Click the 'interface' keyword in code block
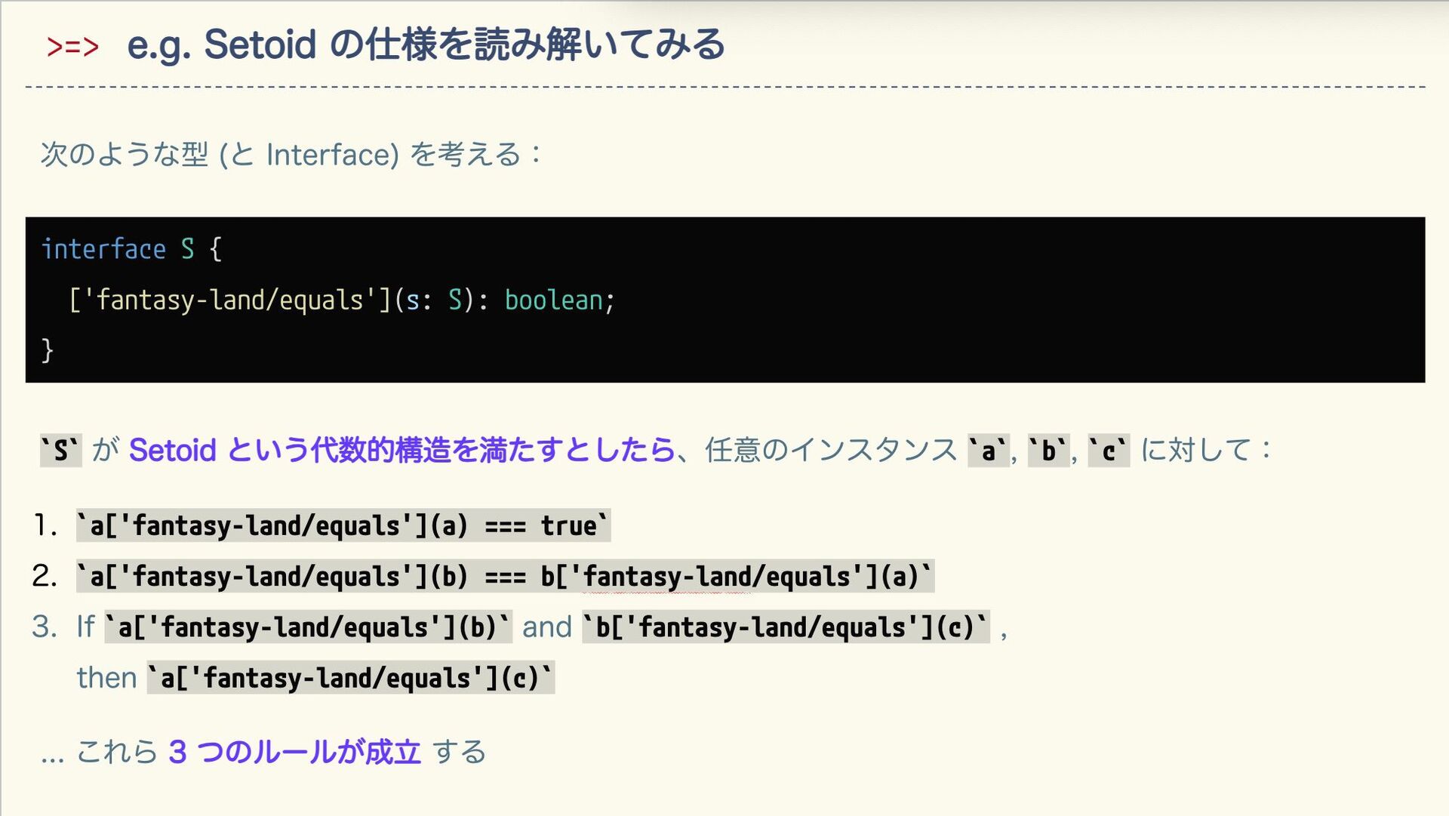Image resolution: width=1449 pixels, height=816 pixels. pyautogui.click(x=103, y=249)
